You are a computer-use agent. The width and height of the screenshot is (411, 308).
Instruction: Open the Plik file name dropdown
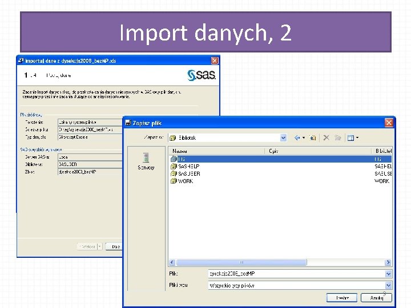click(389, 274)
